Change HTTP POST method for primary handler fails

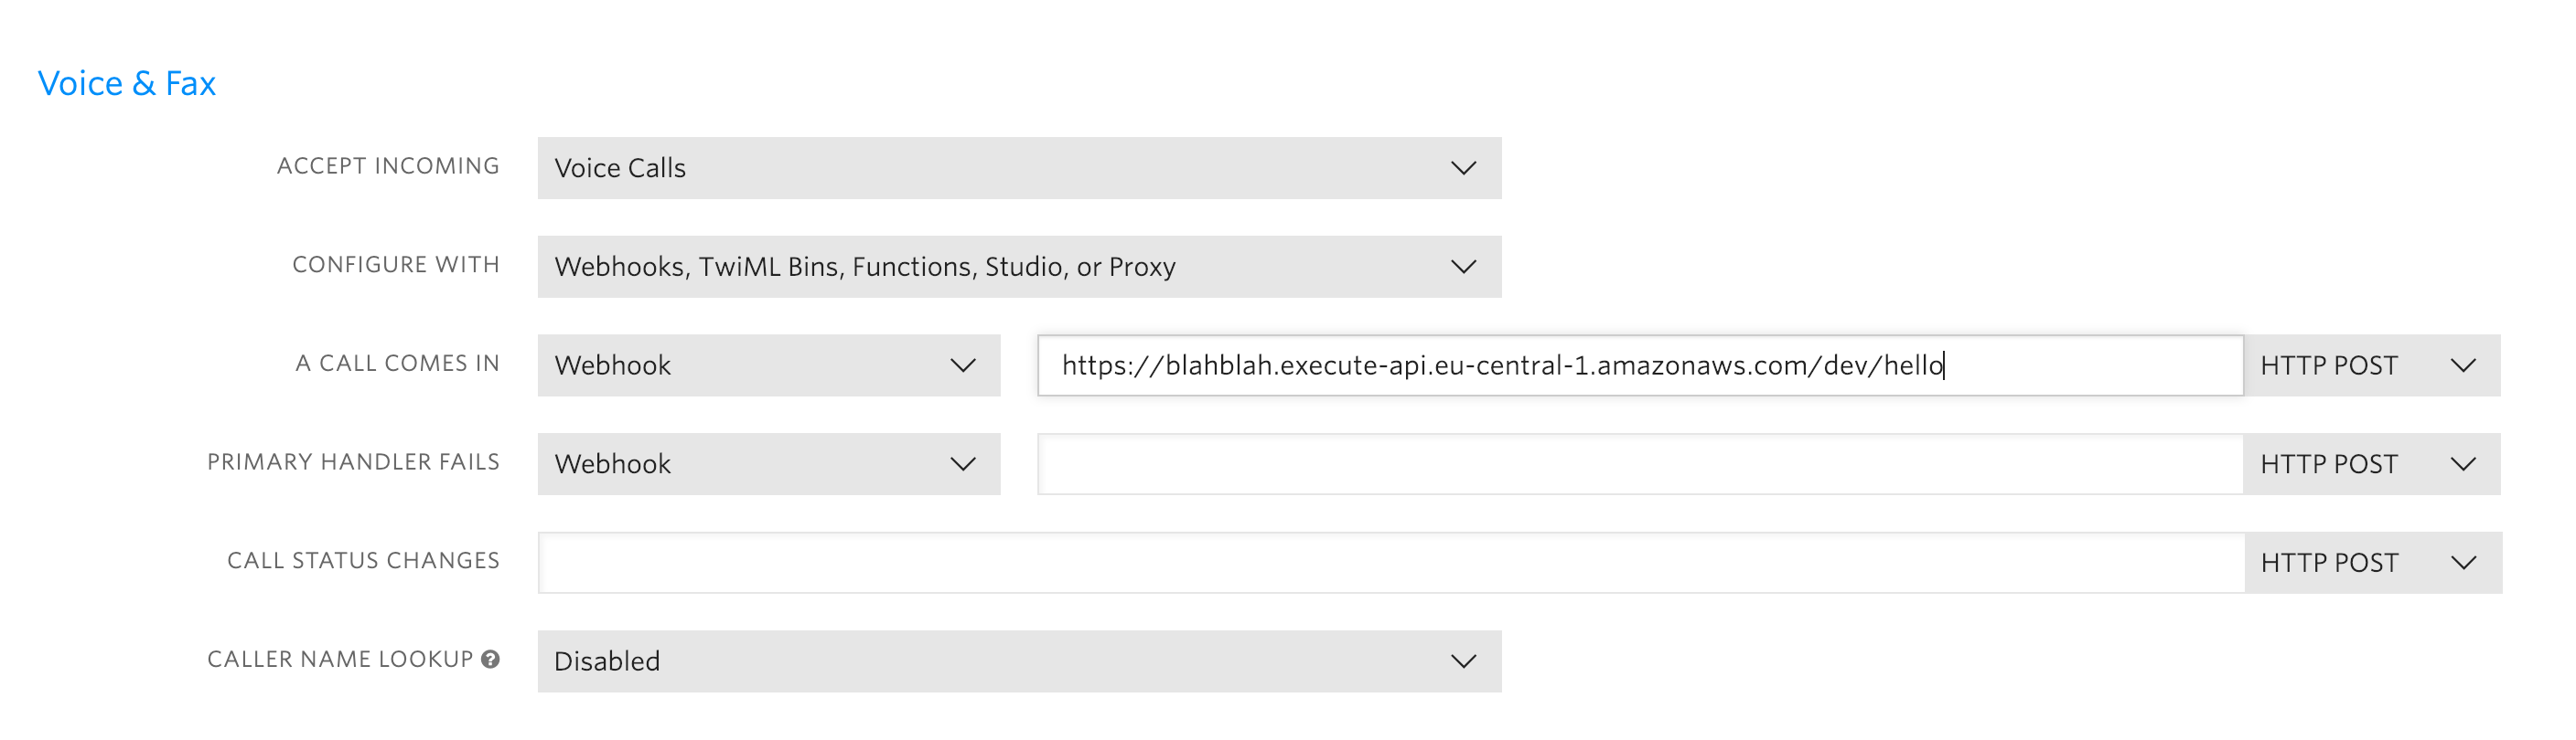[2370, 464]
